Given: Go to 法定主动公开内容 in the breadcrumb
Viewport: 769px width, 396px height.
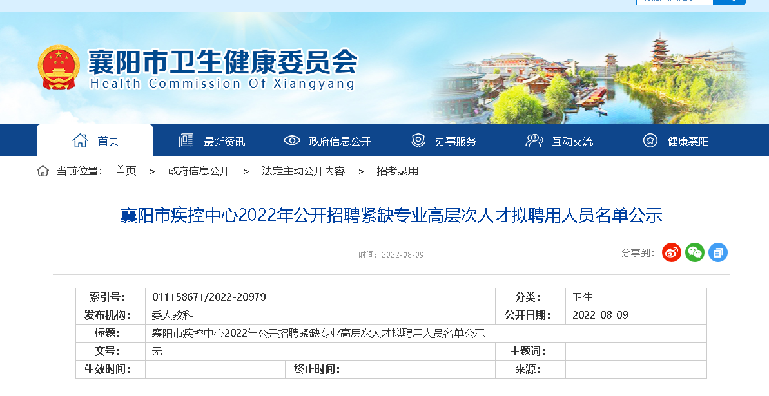Looking at the screenshot, I should (x=303, y=171).
